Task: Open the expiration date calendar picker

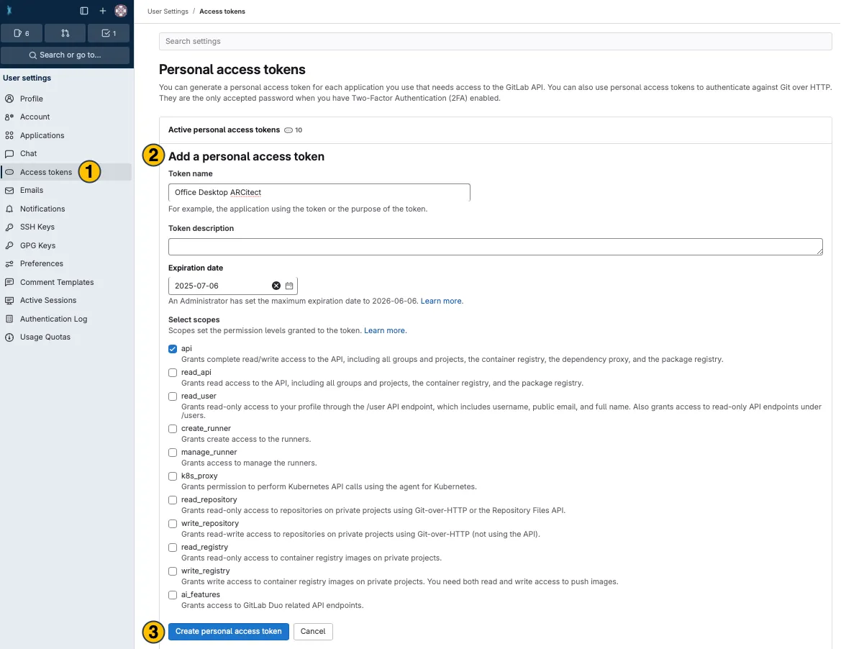Action: click(289, 286)
